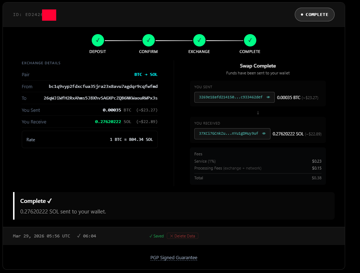Image resolution: width=360 pixels, height=273 pixels.
Task: Click the To address 26qWJiWfH2RxAhms5JBXhvSAGXPcZQB6NKWaouRWPx3s
Action: point(100,98)
